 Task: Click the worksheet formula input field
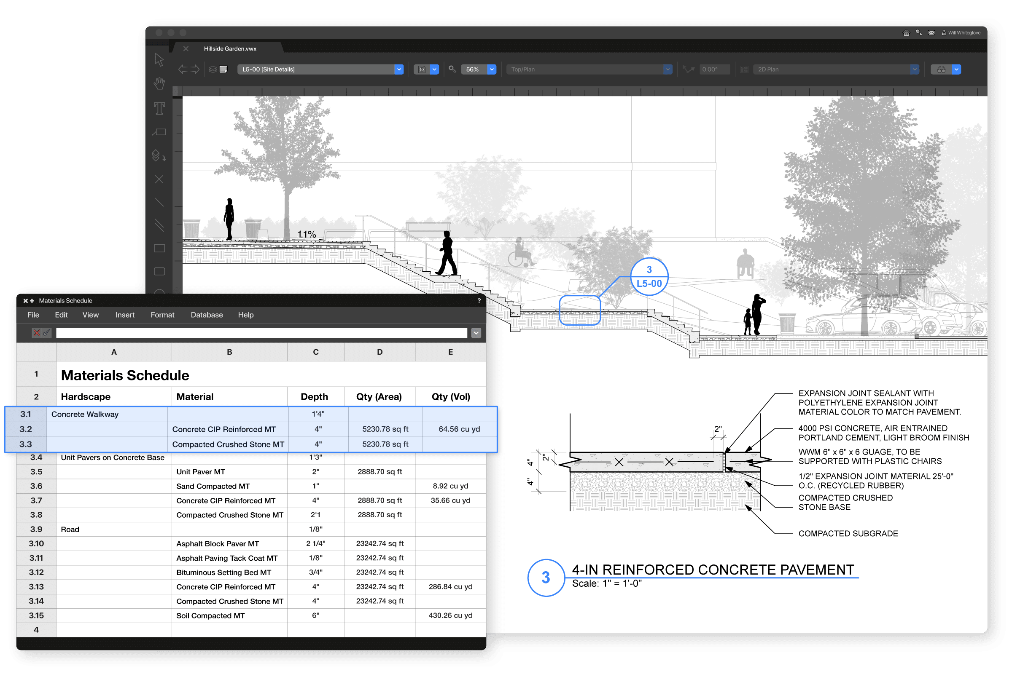click(261, 333)
